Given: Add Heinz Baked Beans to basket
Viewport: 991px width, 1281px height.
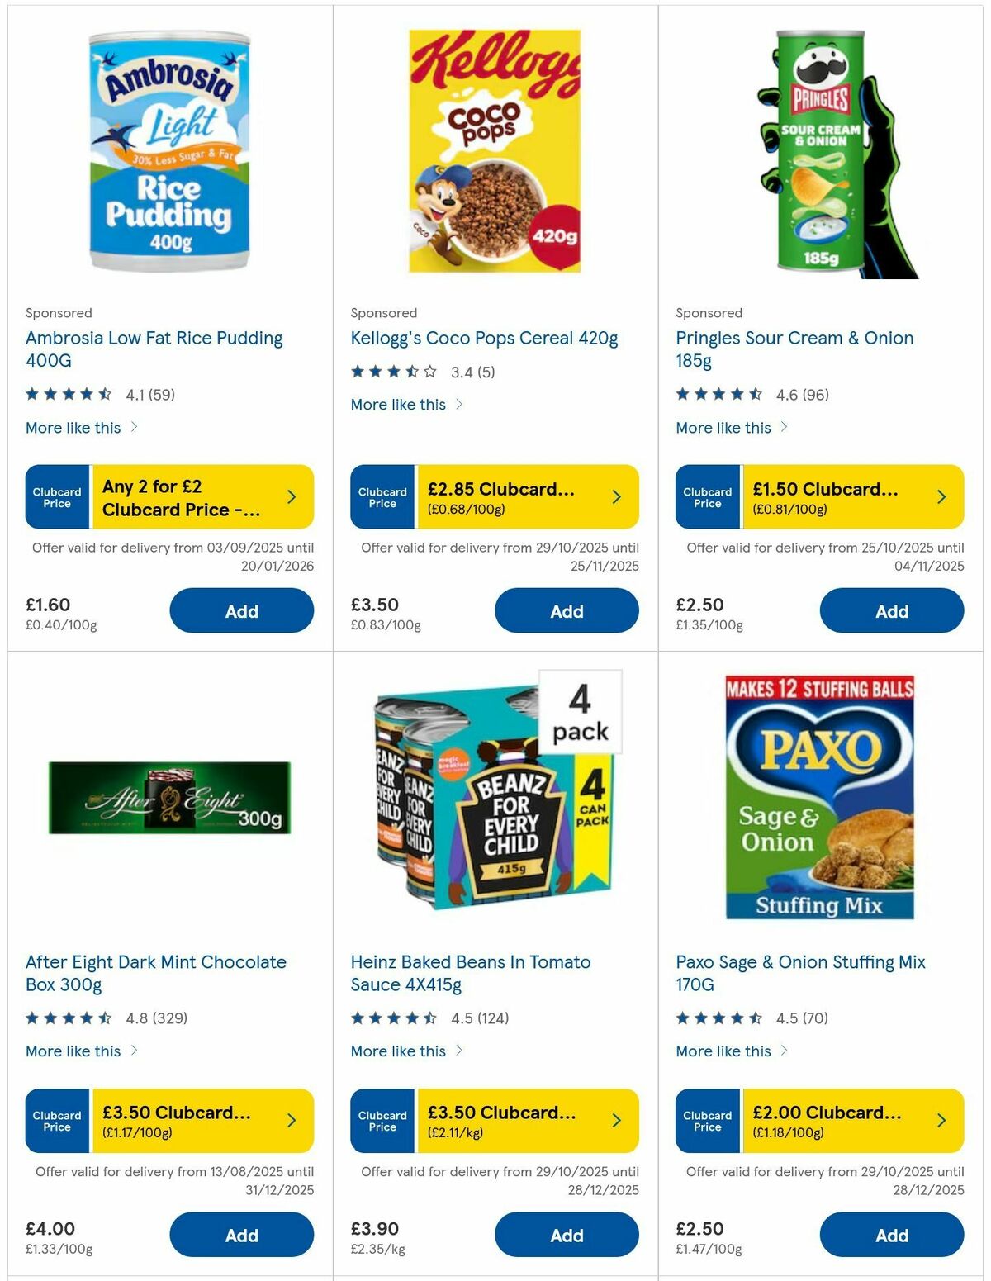Looking at the screenshot, I should click(x=567, y=1235).
